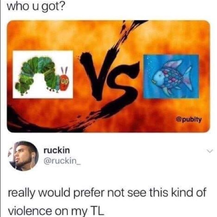Select the rainbow fish picture
217x217 pixels.
(171, 77)
